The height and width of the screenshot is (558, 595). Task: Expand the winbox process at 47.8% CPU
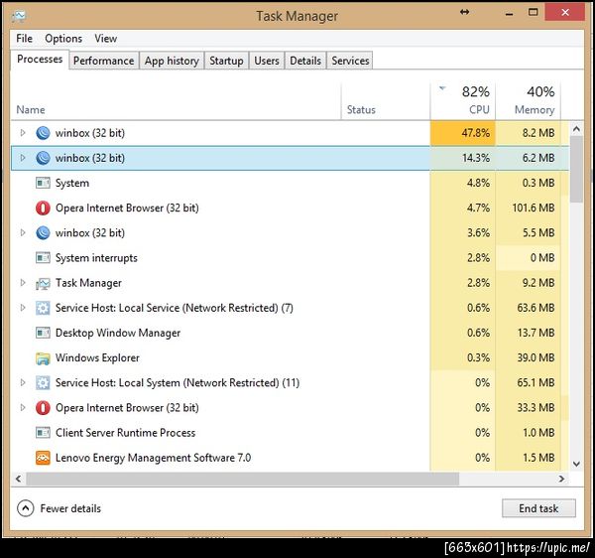[23, 133]
